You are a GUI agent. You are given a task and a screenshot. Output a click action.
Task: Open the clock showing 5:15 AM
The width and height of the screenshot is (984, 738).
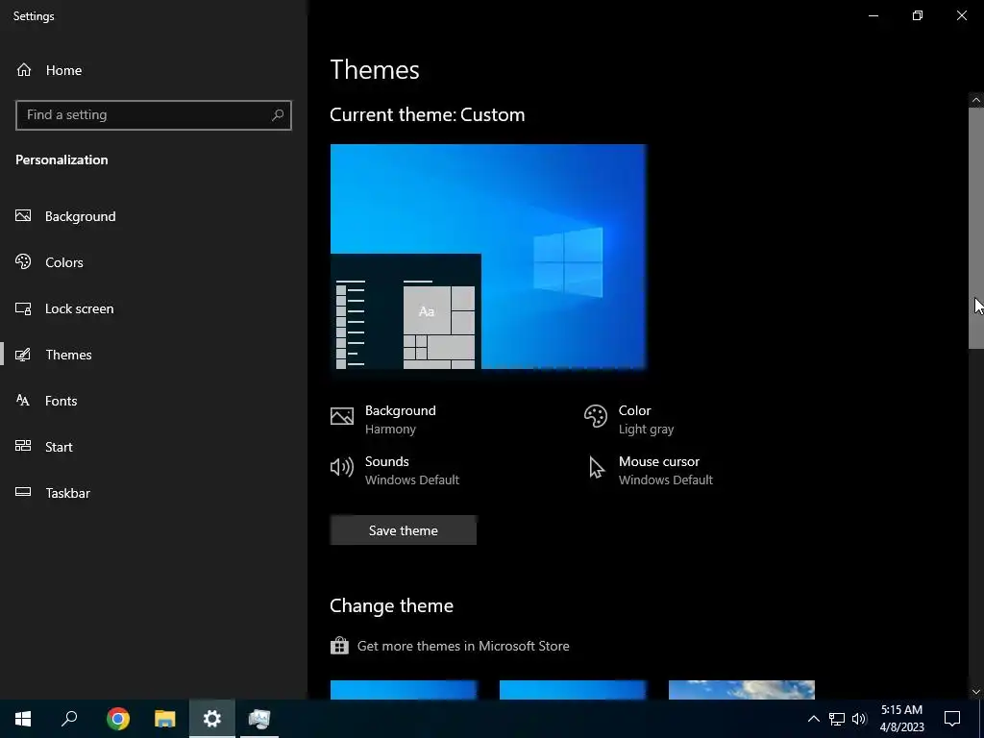pyautogui.click(x=901, y=719)
